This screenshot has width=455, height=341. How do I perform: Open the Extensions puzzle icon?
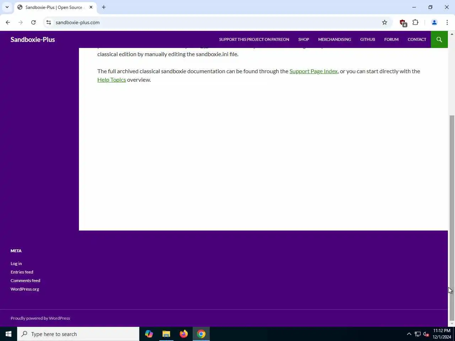[x=416, y=22]
